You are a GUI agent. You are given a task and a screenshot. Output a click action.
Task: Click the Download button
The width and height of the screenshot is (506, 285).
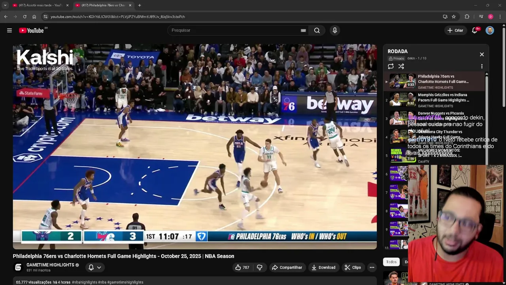(x=323, y=268)
